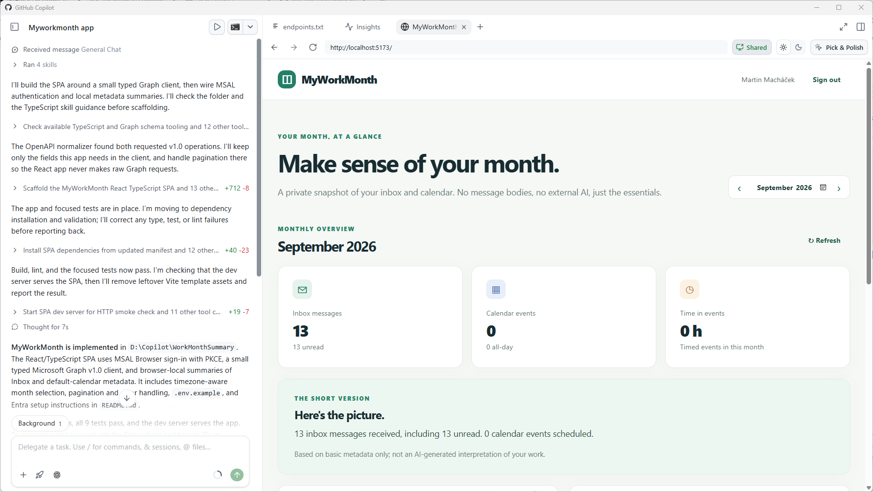Open the terminal icon button
873x492 pixels.
tap(235, 27)
